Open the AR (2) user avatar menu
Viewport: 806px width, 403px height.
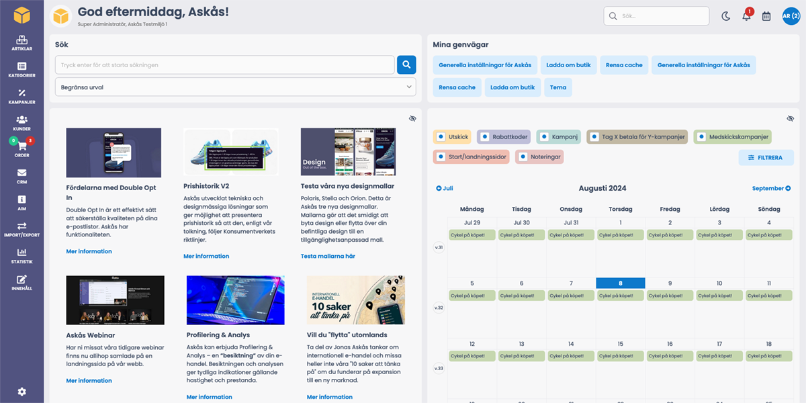click(791, 16)
